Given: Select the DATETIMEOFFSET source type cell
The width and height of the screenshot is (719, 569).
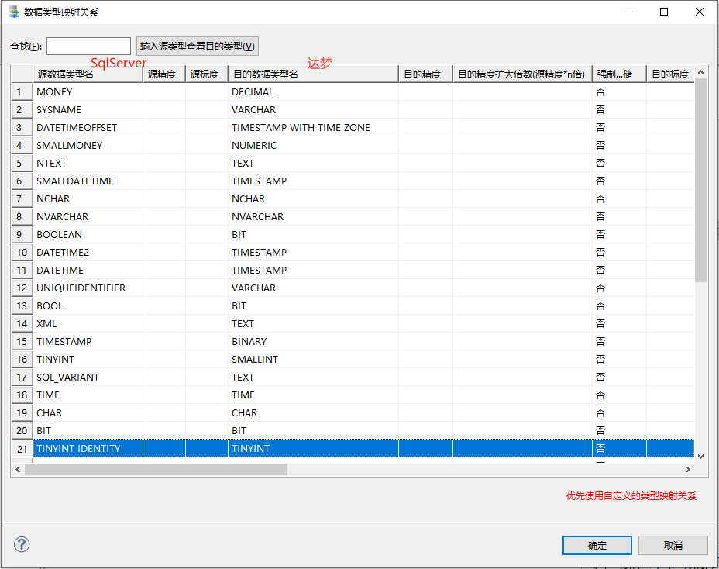Looking at the screenshot, I should pos(88,128).
